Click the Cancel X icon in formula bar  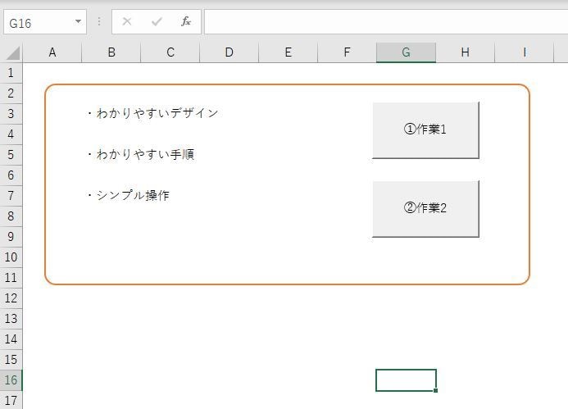coord(127,22)
